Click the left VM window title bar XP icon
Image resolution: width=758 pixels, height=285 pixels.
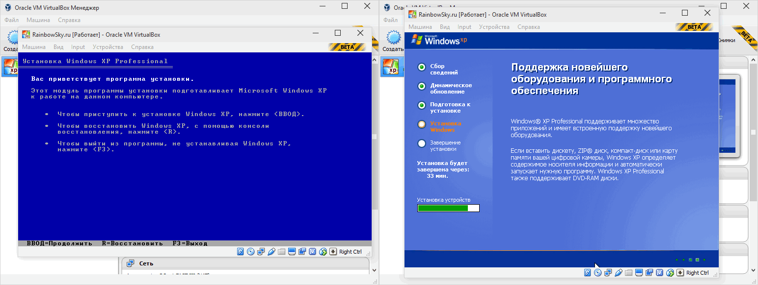tap(25, 34)
